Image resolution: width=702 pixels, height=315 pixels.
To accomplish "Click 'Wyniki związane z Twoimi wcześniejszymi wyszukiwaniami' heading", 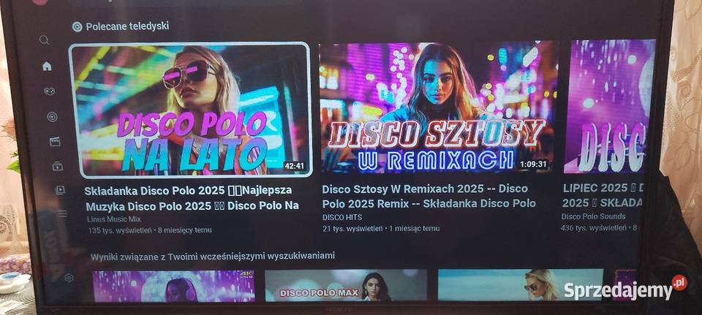I will [213, 257].
